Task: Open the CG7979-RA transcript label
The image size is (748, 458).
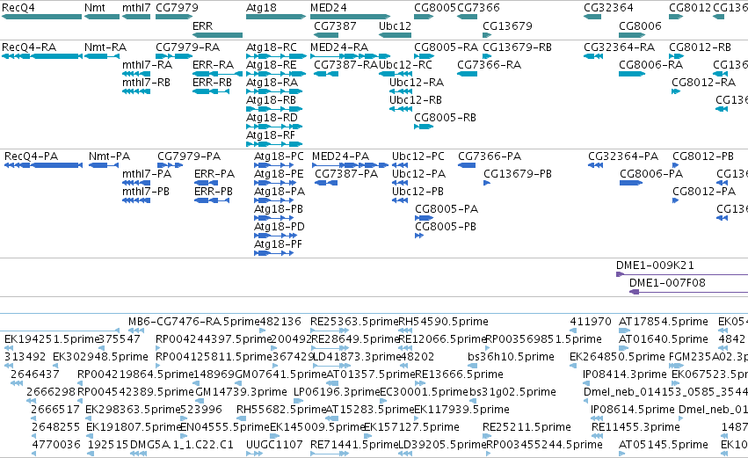Action: 187,47
